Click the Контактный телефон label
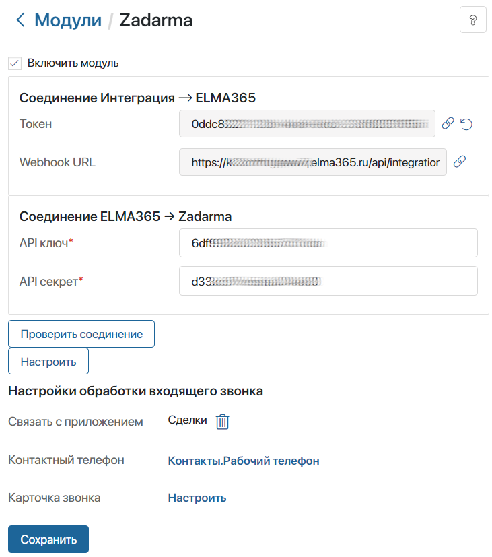Viewport: 492px width, 557px height. point(67,460)
